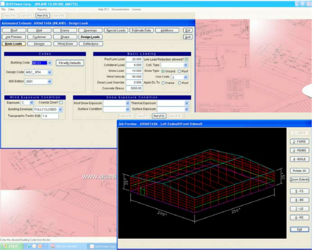Viewport: 313px width, 250px height.
Task: Edit the Topographic Factor field
Action: (x=50, y=116)
